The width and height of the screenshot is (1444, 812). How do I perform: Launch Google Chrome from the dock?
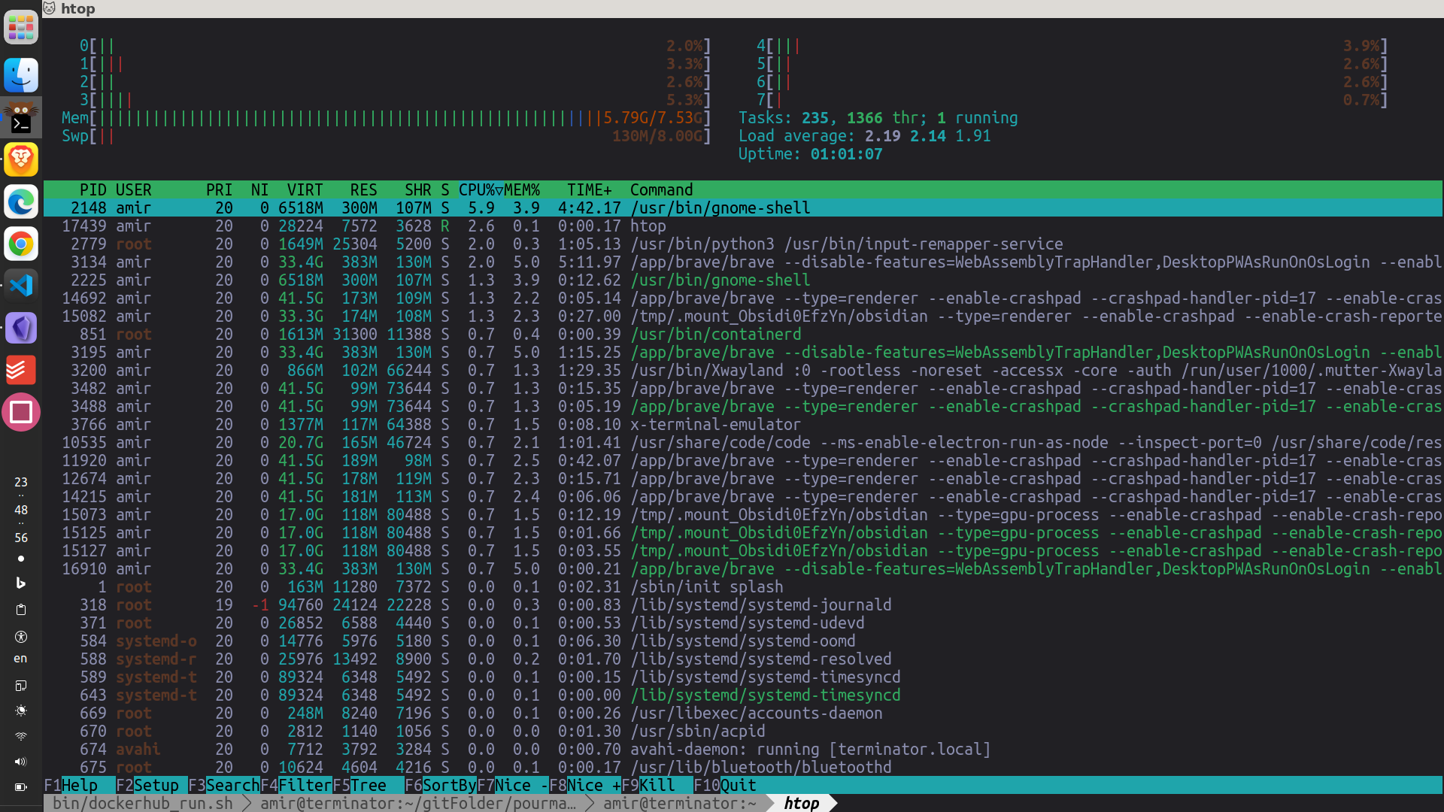(x=21, y=244)
